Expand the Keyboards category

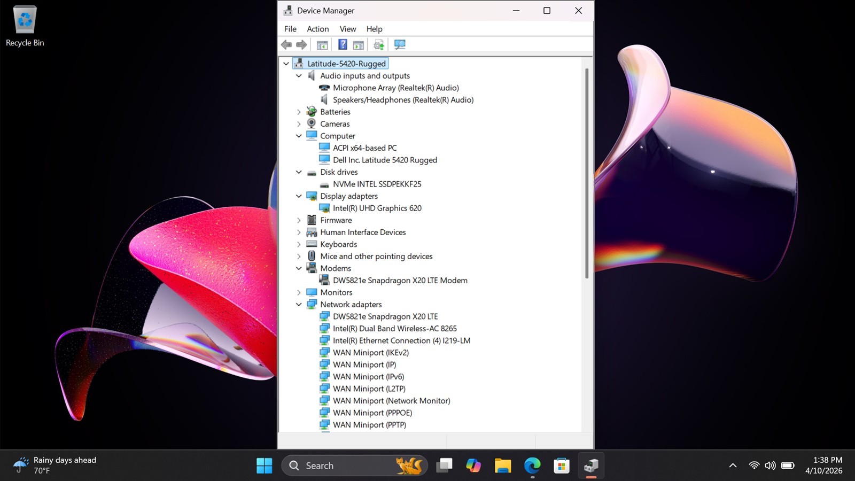click(299, 244)
